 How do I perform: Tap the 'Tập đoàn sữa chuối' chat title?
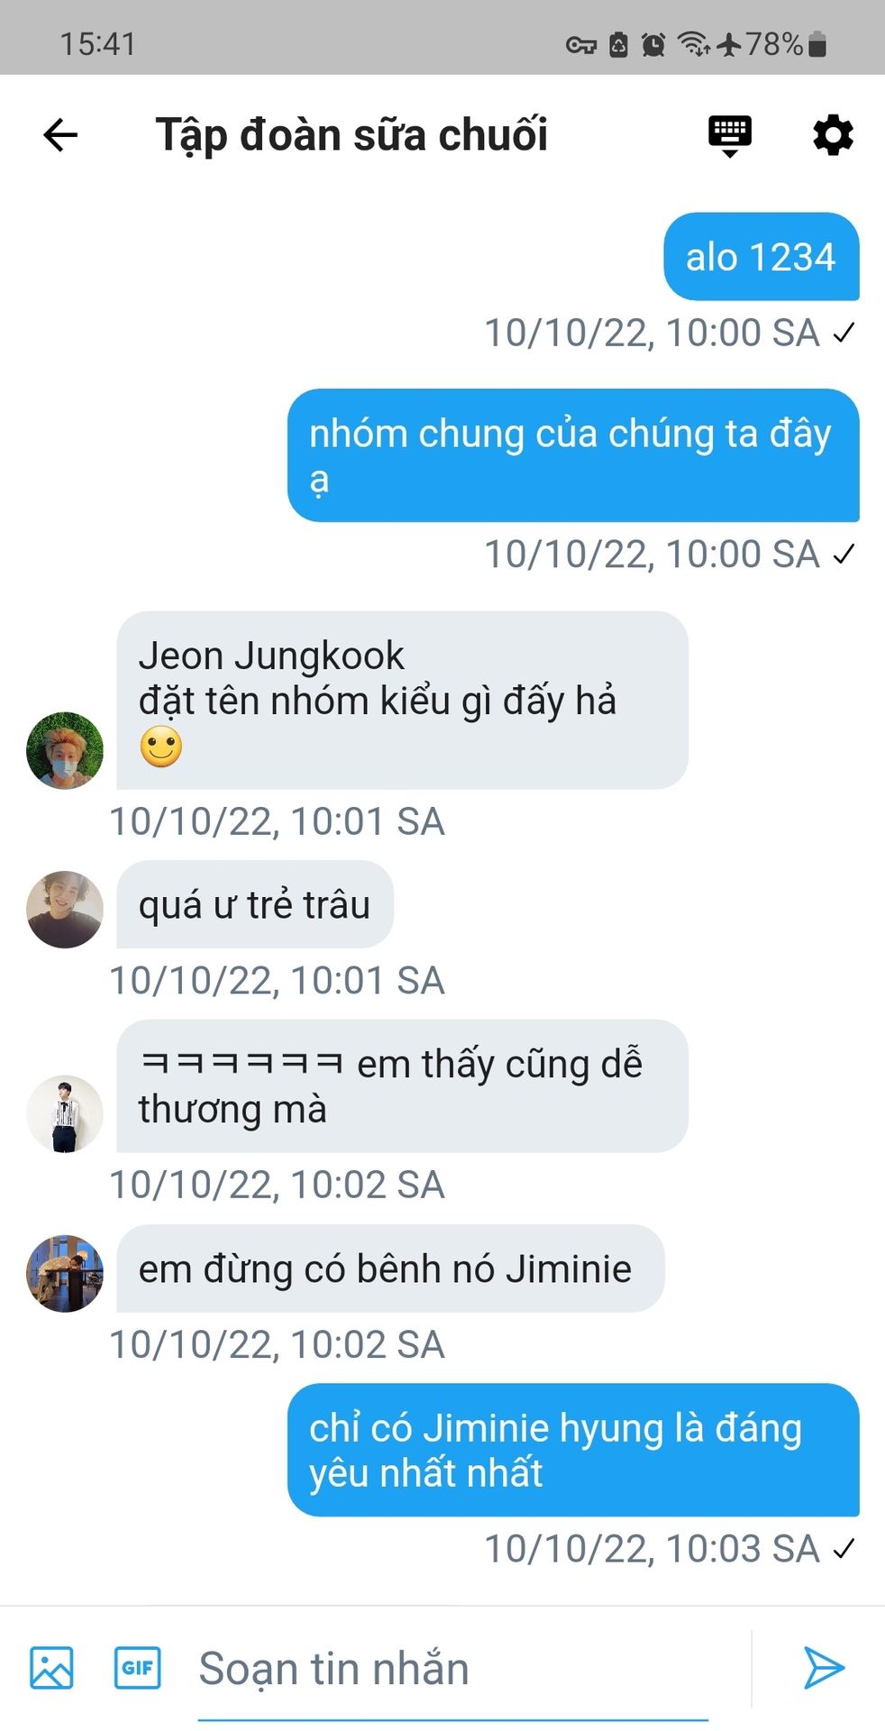(x=351, y=135)
